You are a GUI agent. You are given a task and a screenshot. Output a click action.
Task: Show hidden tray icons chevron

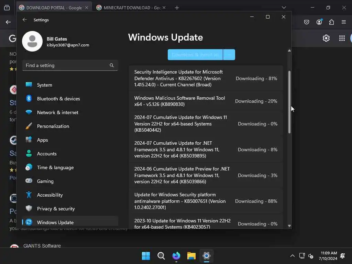point(292,256)
